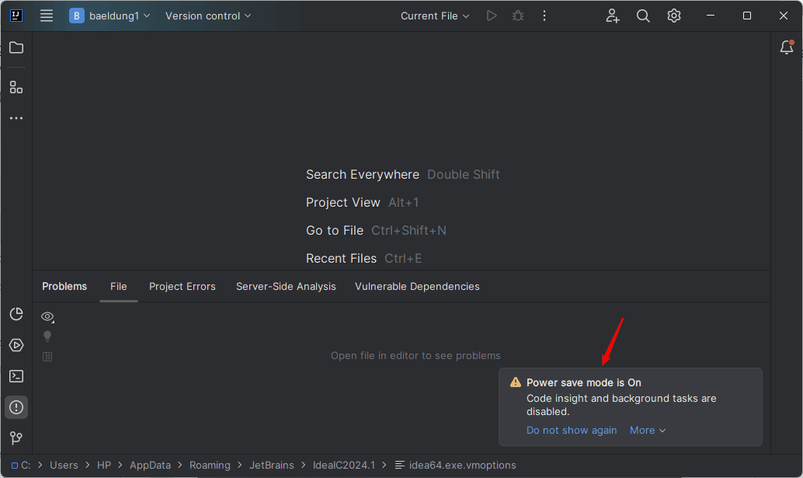This screenshot has height=478, width=803.
Task: Open the Terminal tool window icon
Action: pyautogui.click(x=16, y=376)
